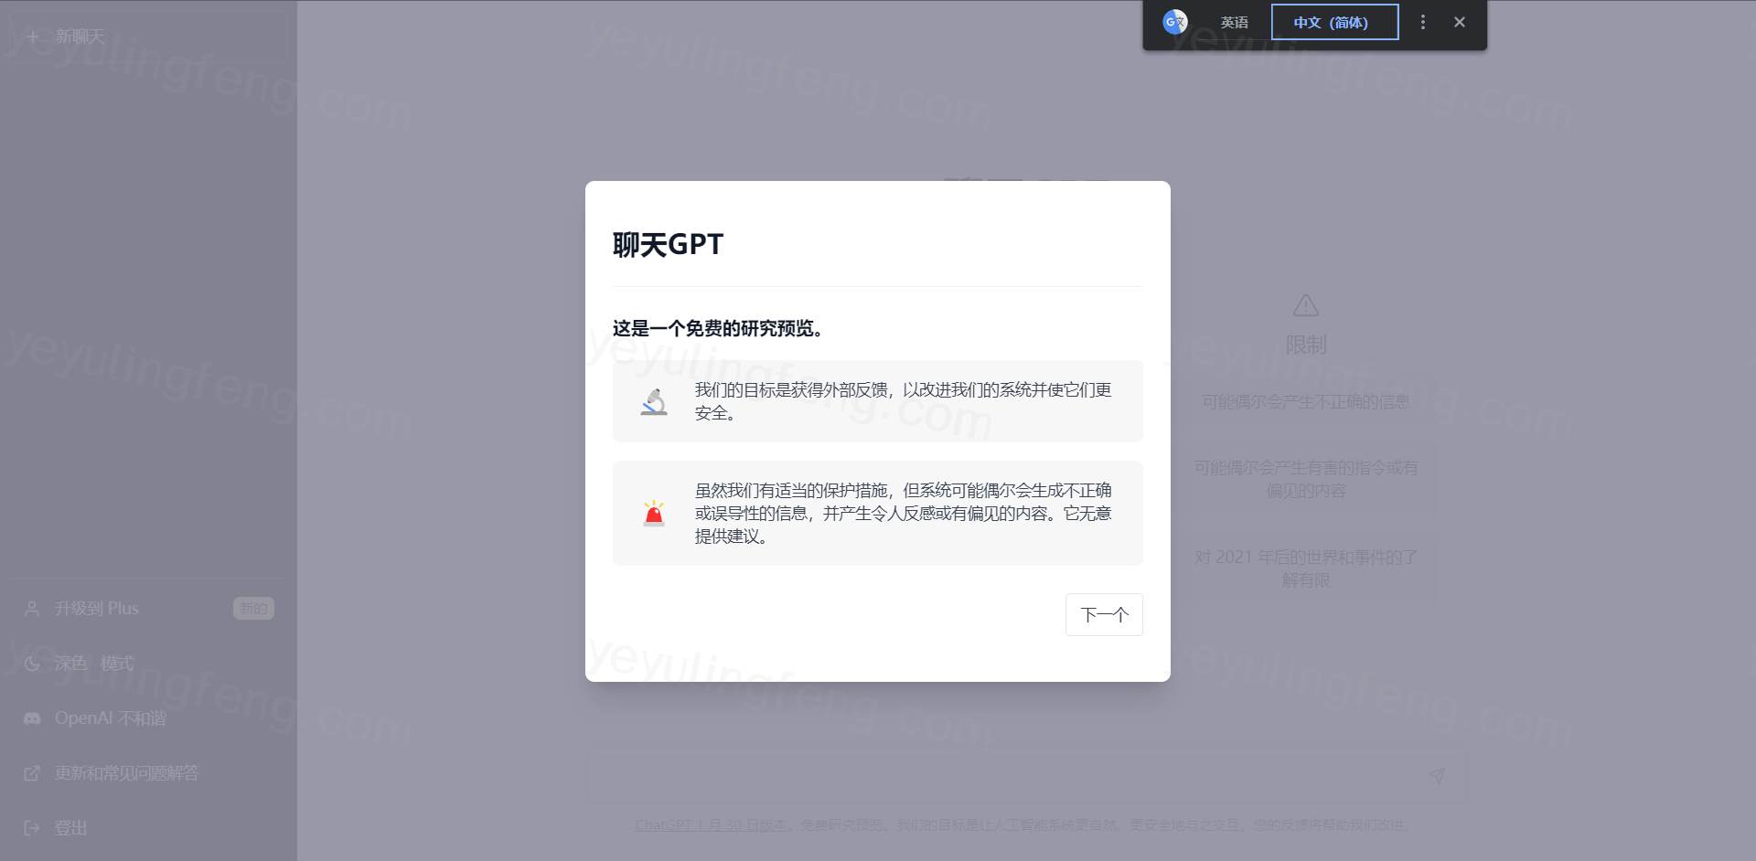
Task: Click the text about 获得外部反馈
Action: pyautogui.click(x=903, y=401)
